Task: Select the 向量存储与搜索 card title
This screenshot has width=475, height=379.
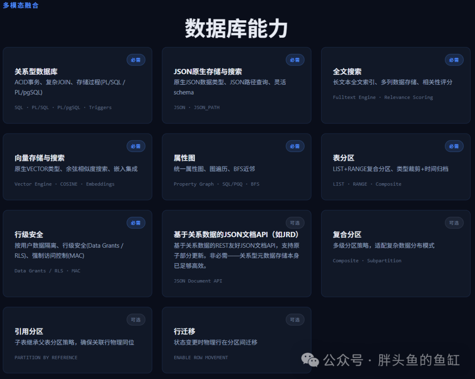Action: [x=40, y=158]
